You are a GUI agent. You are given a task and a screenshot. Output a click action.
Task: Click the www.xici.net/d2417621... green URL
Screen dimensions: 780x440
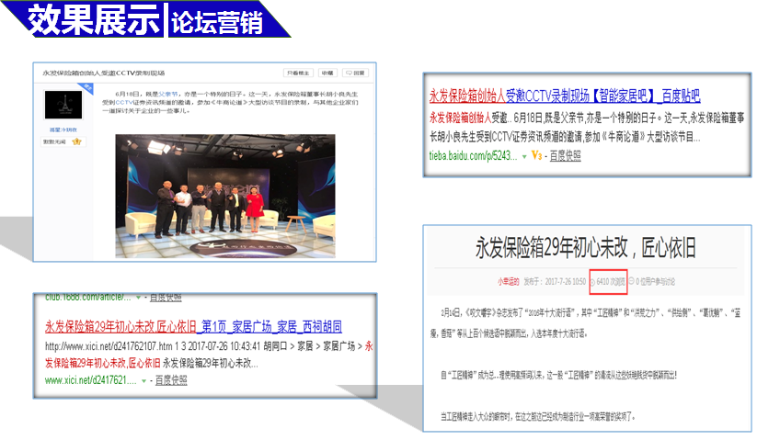[x=90, y=380]
